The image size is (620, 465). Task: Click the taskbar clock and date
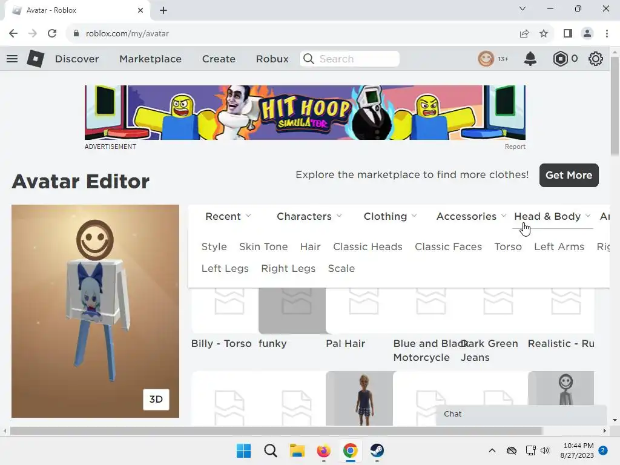[x=577, y=450]
